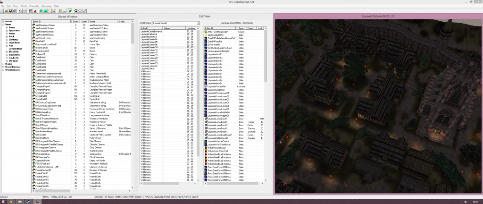Viewport: 483px width, 204px height.
Task: Sort cell objects by Type column
Action: pos(241,28)
